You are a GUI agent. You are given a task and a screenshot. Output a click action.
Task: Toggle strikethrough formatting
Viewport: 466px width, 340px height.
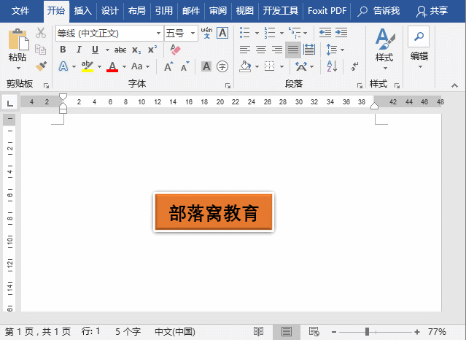120,50
